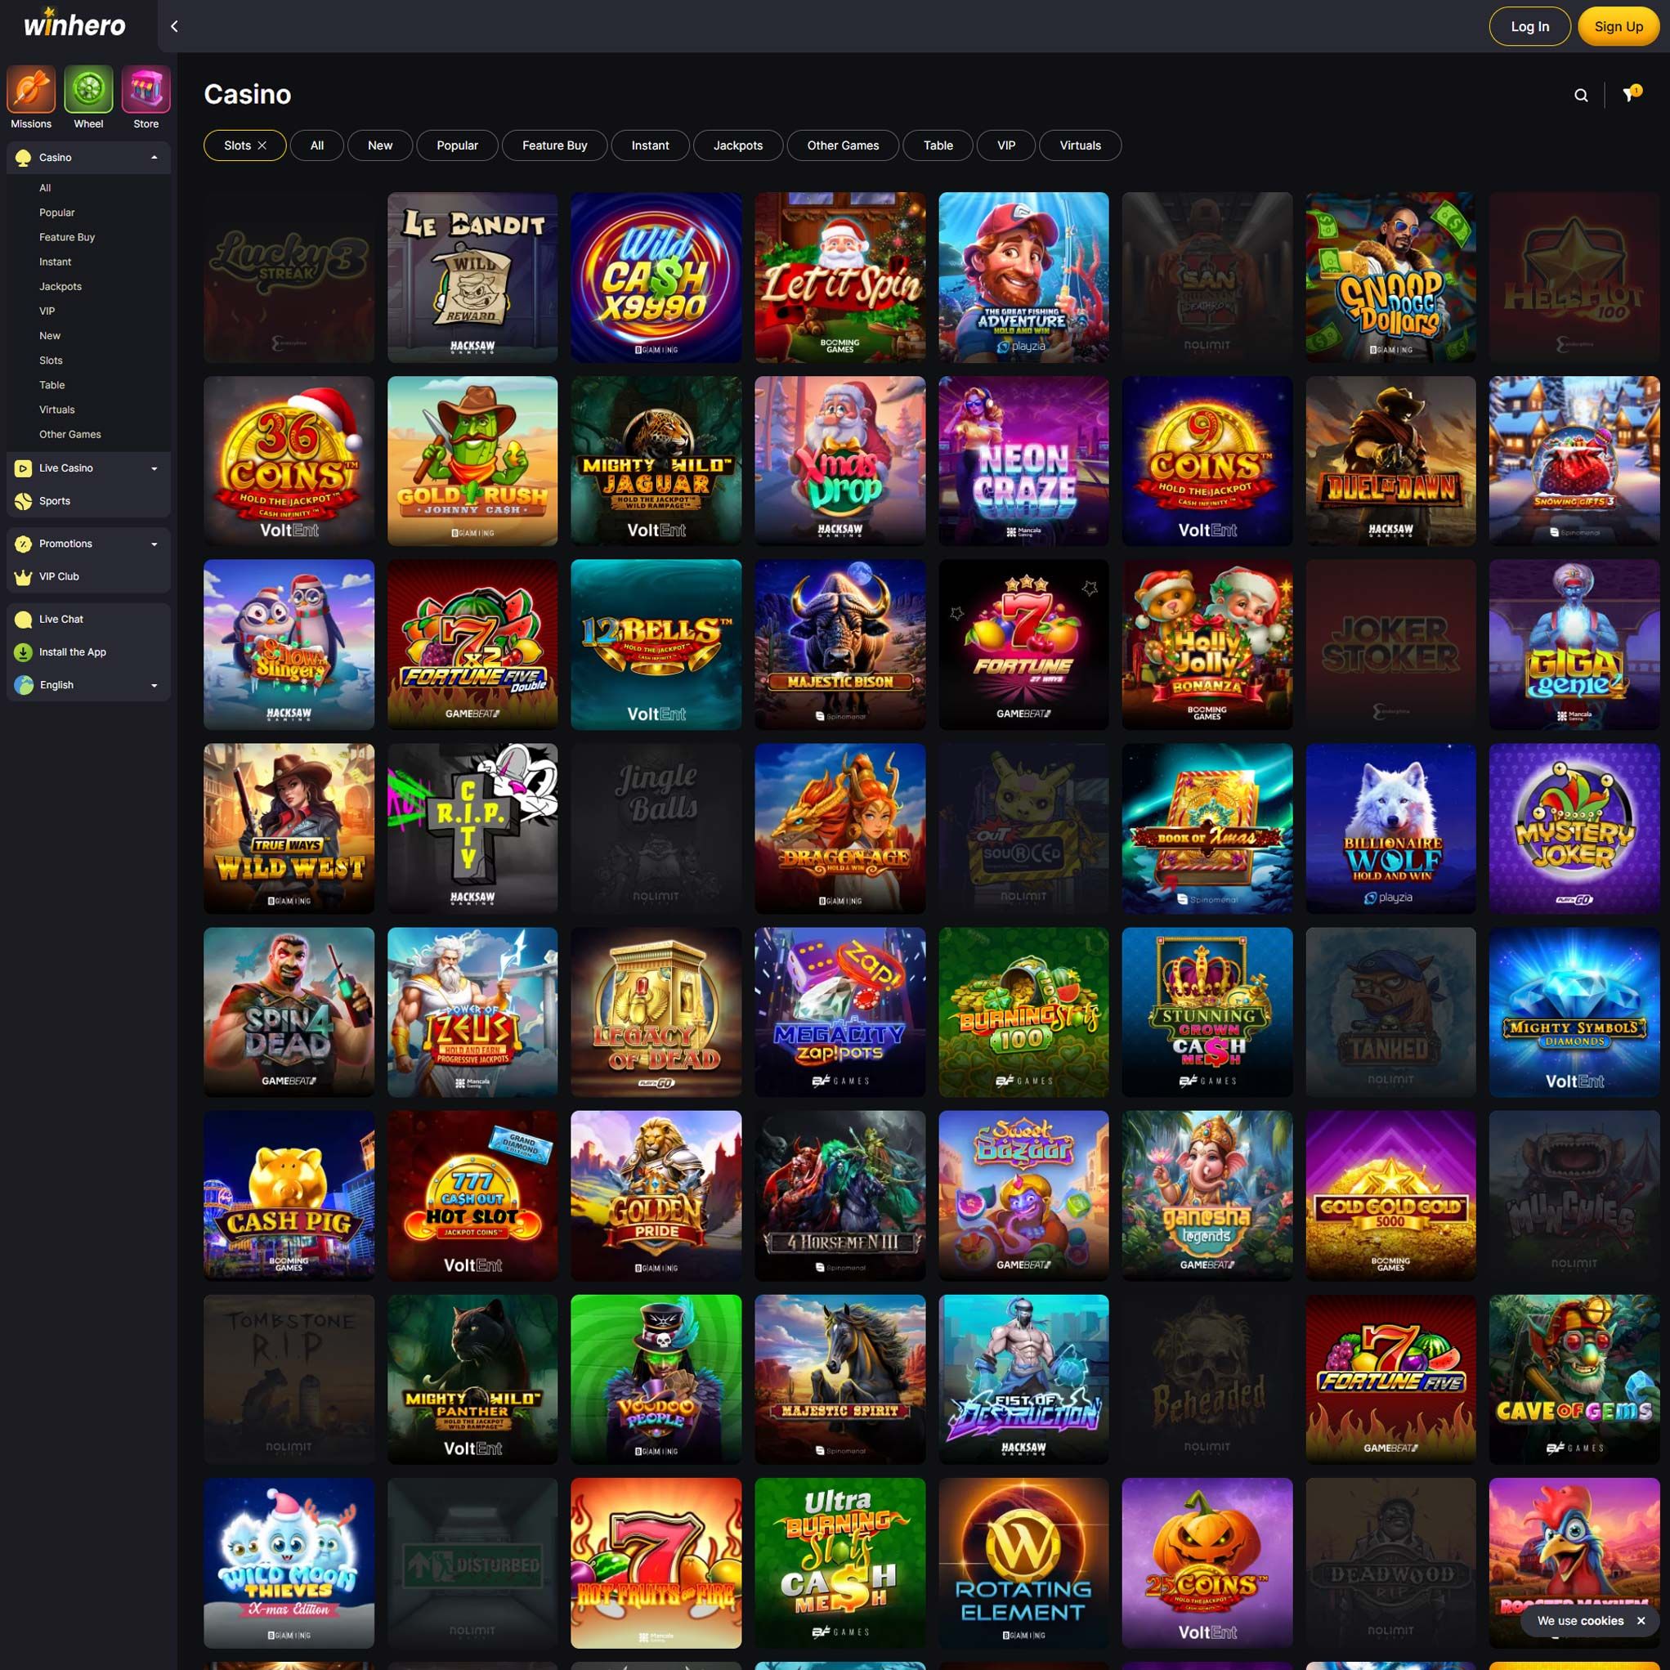Open Mystery Joker game thumbnail

(x=1574, y=829)
